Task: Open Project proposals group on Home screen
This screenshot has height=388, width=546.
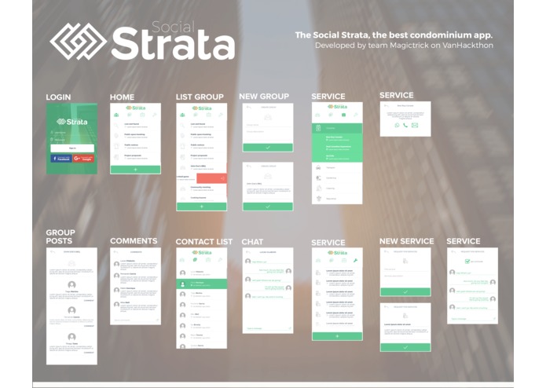Action: click(135, 157)
